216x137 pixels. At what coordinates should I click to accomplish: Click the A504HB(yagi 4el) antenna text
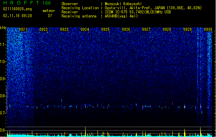click(121, 16)
